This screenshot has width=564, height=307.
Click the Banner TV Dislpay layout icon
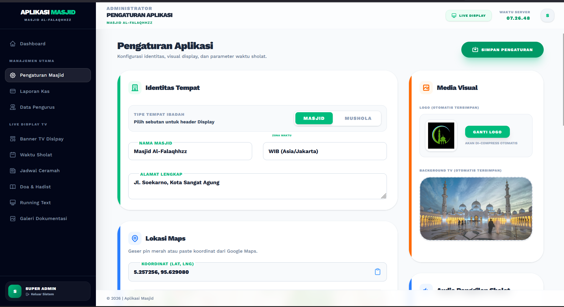[13, 139]
